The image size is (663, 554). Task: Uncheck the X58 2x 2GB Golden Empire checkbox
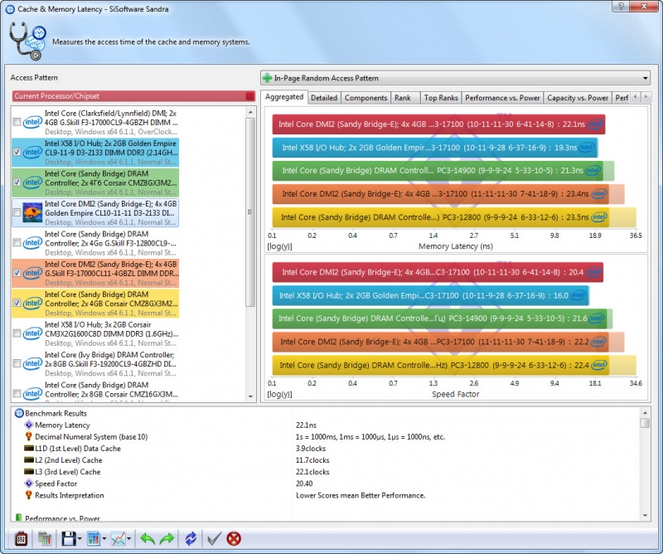17,152
